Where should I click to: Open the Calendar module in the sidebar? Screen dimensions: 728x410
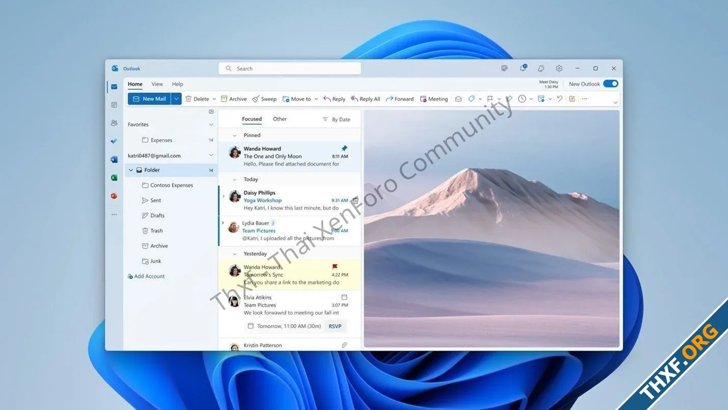click(x=114, y=105)
